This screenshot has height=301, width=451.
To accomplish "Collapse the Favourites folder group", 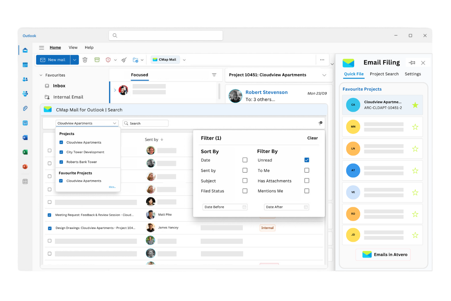I will point(41,75).
